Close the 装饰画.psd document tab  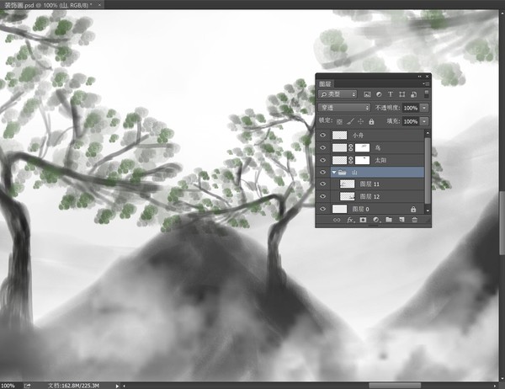click(99, 5)
